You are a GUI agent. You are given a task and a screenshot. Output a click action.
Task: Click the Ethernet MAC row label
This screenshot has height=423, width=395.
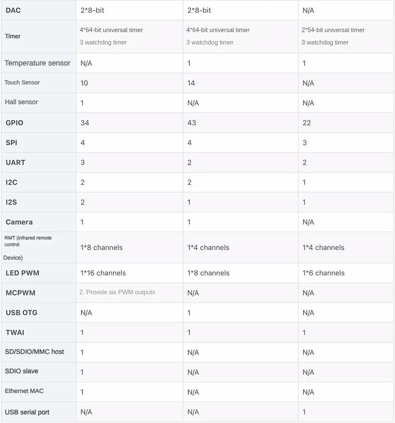(24, 391)
